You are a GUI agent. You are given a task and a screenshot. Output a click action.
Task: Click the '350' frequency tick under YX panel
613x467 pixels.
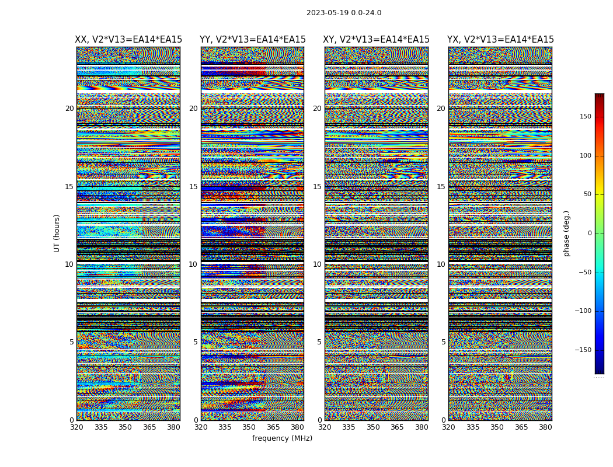point(497,427)
